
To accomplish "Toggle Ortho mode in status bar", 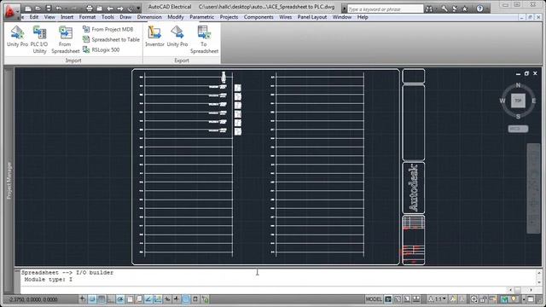I will pos(111,299).
